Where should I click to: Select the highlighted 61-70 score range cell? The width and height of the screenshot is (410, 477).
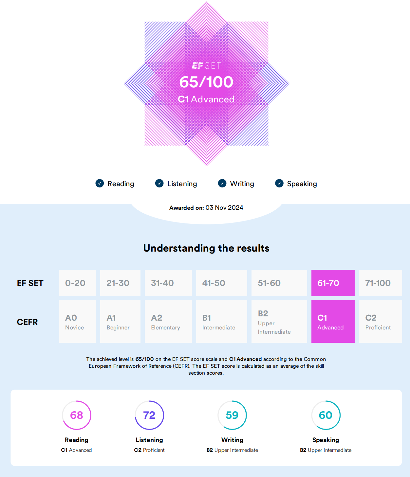tap(333, 283)
